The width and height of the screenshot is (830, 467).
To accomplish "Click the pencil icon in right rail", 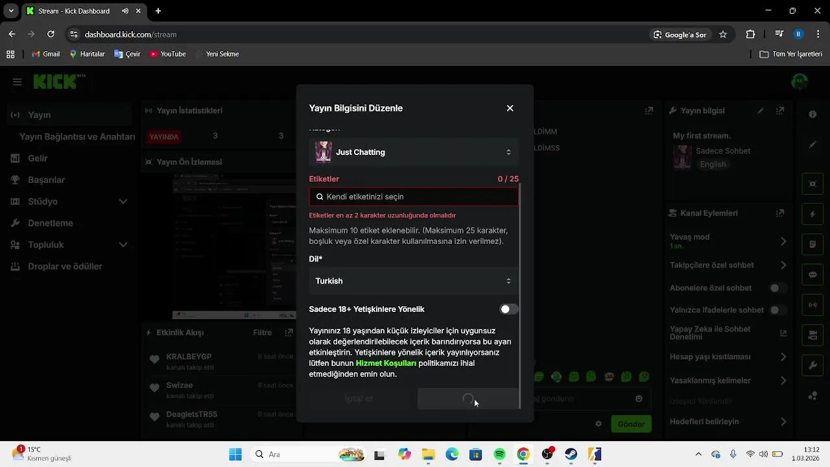I will pos(812,145).
